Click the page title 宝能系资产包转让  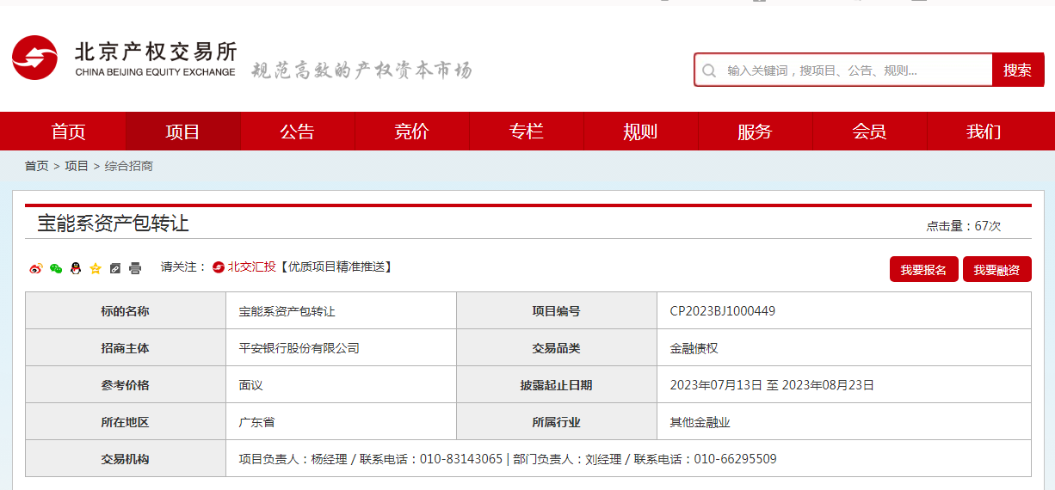click(x=113, y=224)
